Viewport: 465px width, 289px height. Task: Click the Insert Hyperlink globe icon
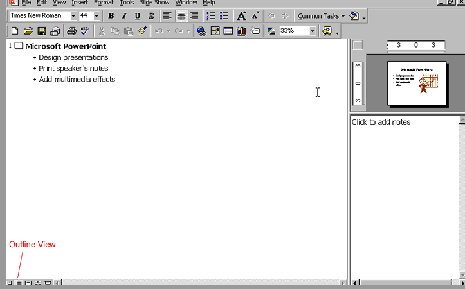click(201, 31)
